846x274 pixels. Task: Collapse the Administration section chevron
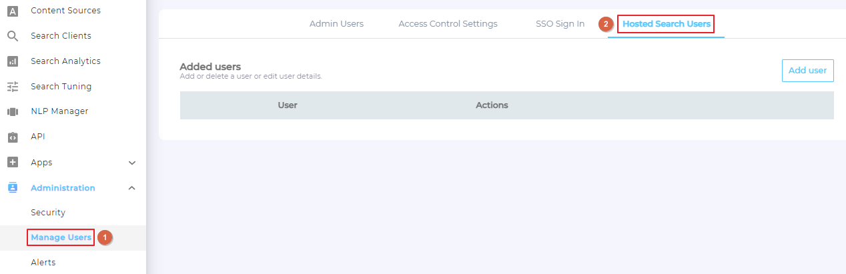tap(132, 188)
